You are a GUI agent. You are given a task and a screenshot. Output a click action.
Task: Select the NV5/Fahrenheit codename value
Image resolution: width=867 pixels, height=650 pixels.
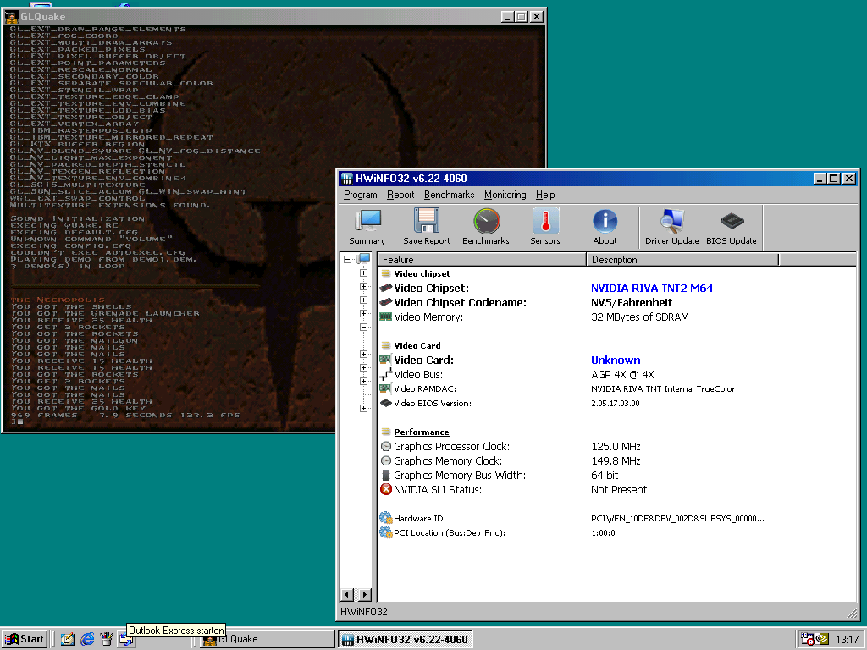(632, 302)
